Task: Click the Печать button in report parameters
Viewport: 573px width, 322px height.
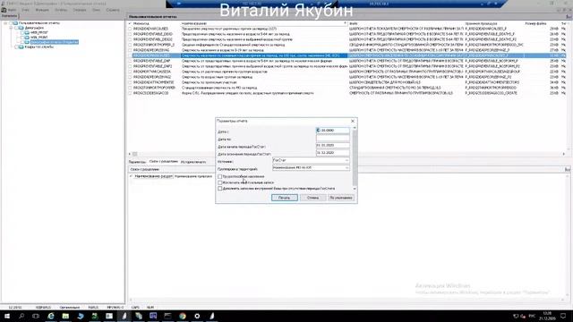Action: [x=285, y=198]
